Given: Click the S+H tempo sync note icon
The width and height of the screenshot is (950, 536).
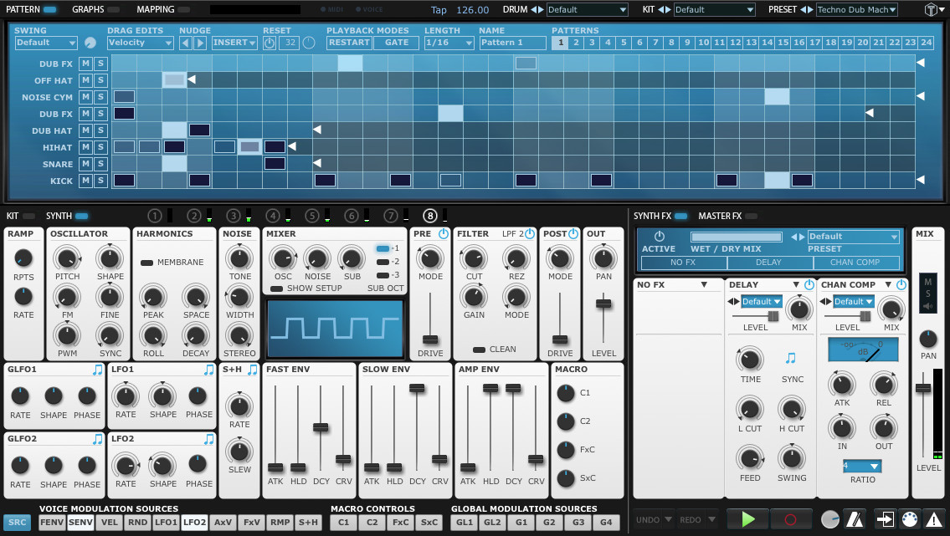Looking at the screenshot, I should tap(253, 370).
